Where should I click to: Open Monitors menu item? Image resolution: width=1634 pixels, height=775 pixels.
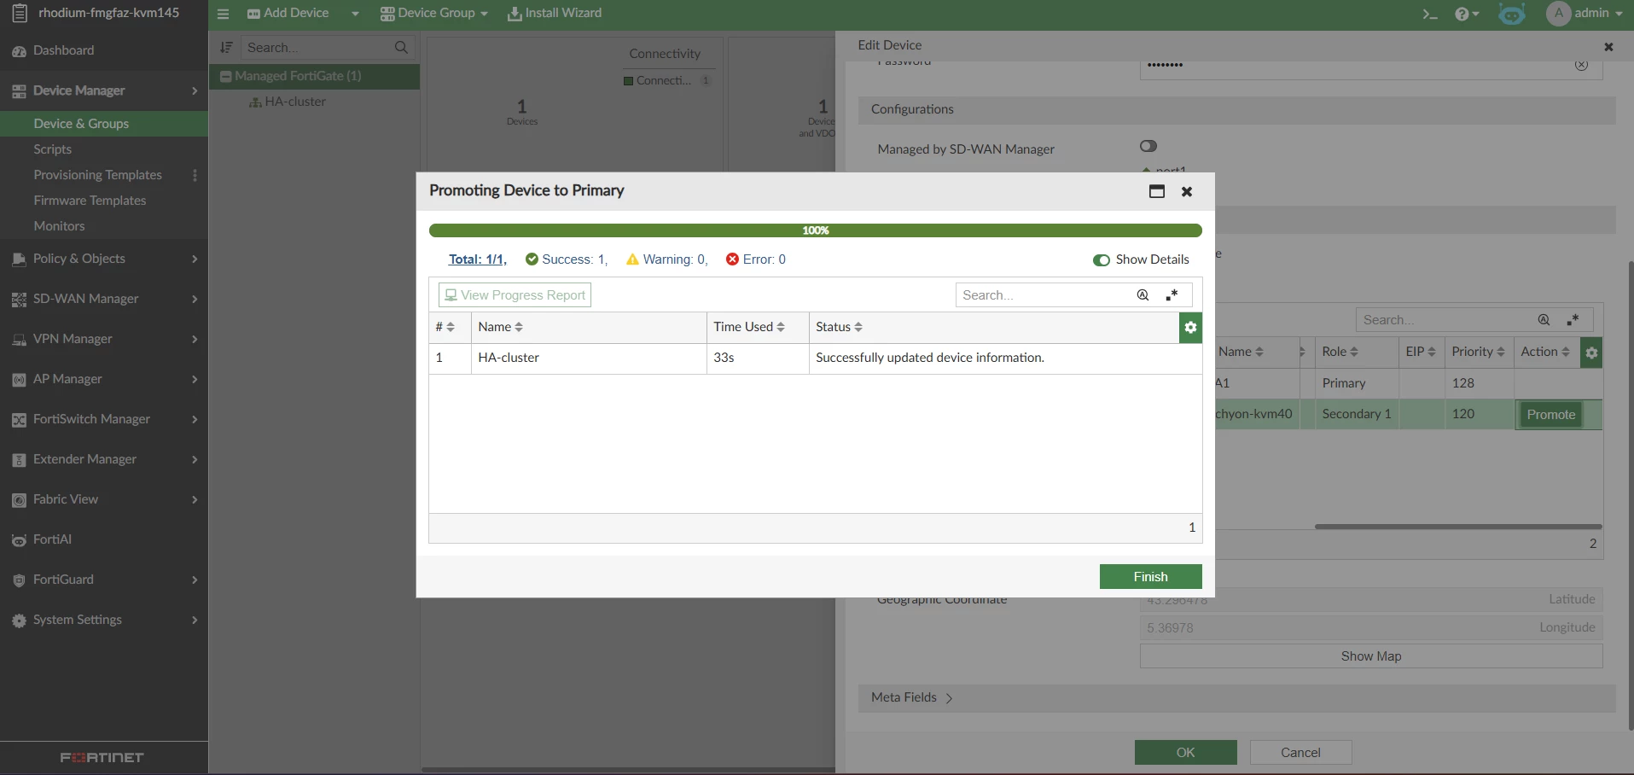point(104,226)
